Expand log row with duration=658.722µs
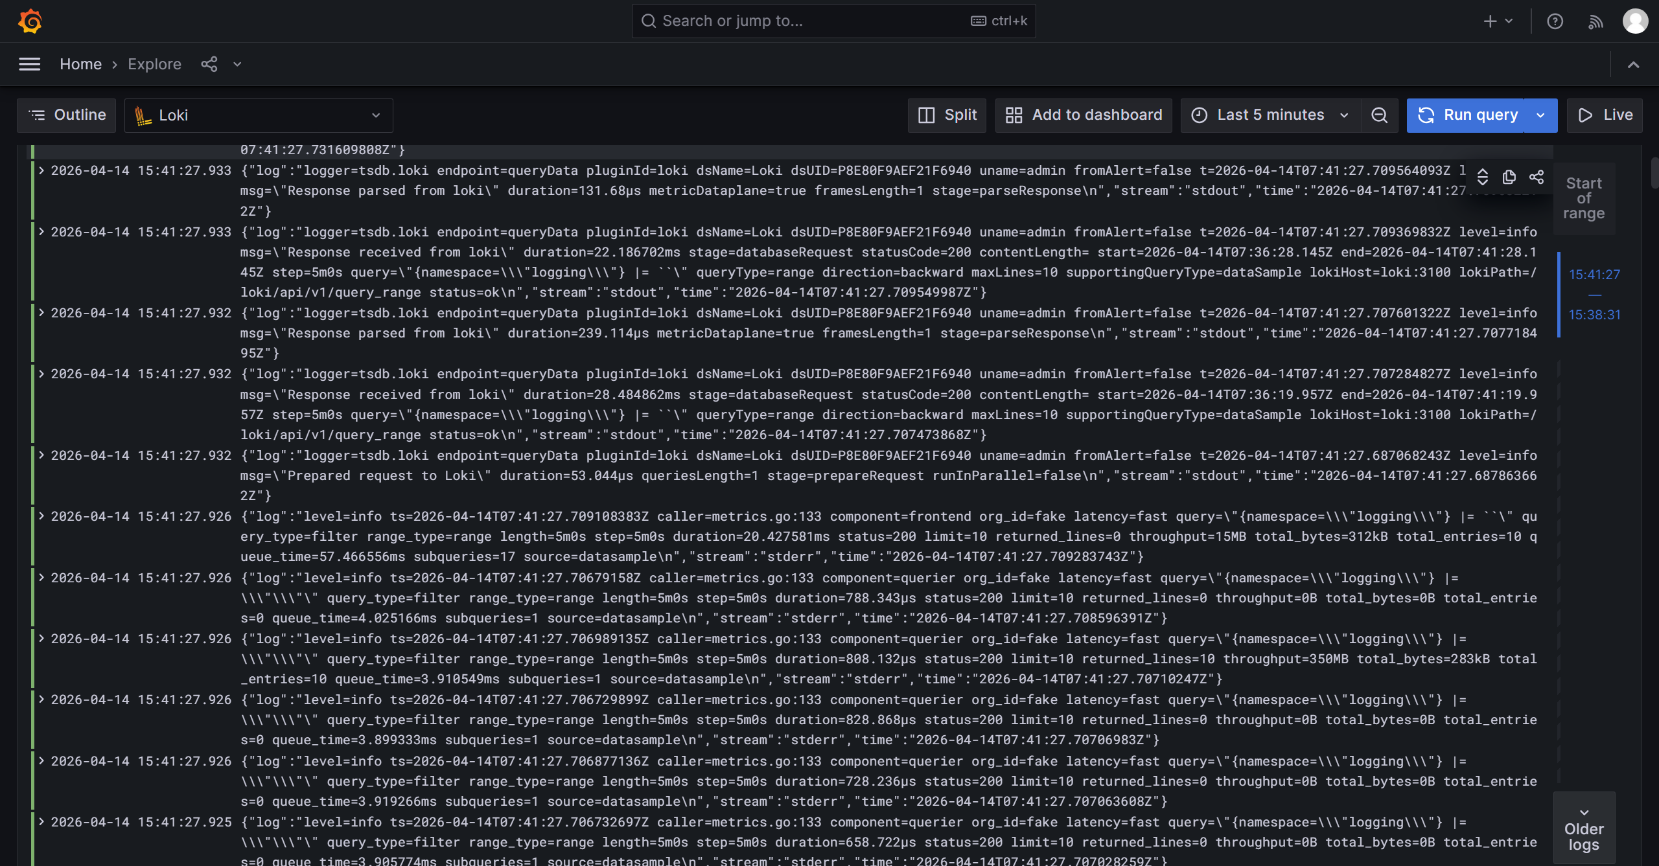 [x=41, y=821]
